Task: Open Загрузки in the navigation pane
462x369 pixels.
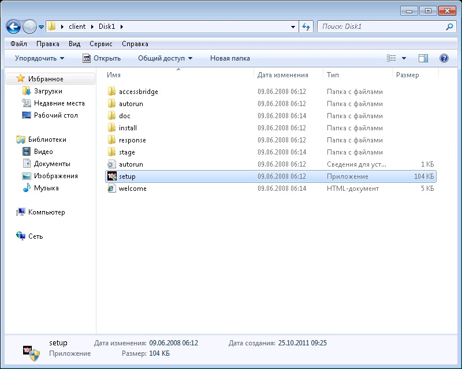Action: (x=48, y=91)
